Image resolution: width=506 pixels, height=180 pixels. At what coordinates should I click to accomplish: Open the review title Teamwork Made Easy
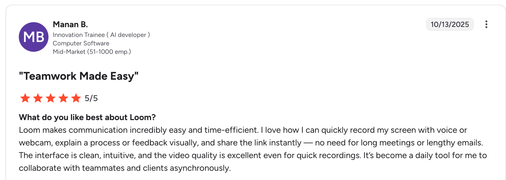tap(78, 76)
